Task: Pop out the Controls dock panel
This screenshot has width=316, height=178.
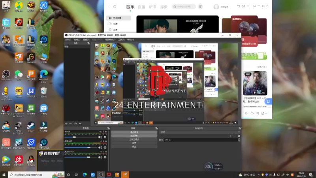Action: [156, 128]
